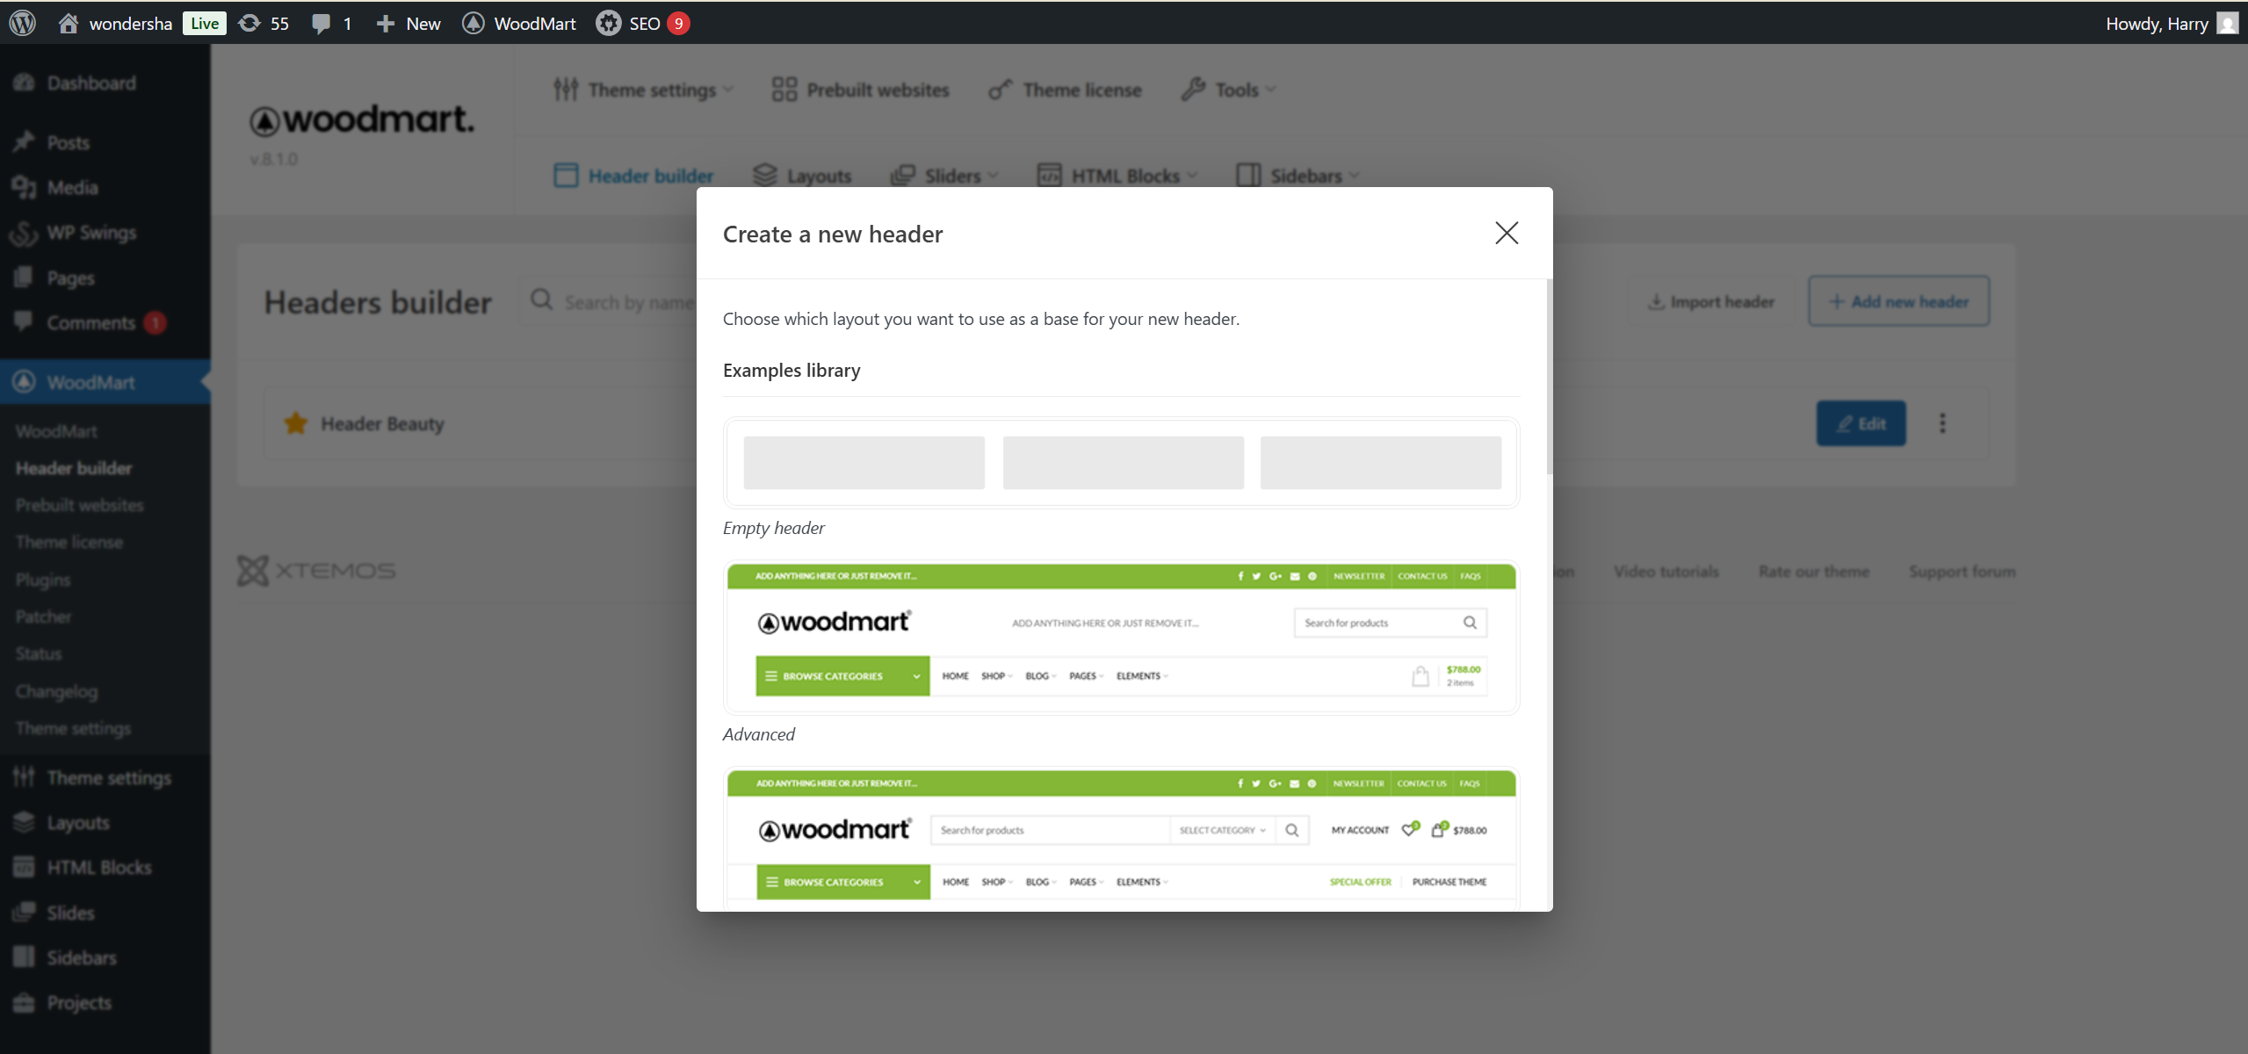Viewport: 2248px width, 1054px height.
Task: Expand the Tools dropdown
Action: 1228,89
